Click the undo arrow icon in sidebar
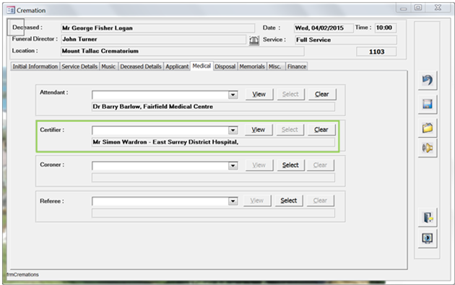Image resolution: width=455 pixels, height=285 pixels. pos(428,80)
